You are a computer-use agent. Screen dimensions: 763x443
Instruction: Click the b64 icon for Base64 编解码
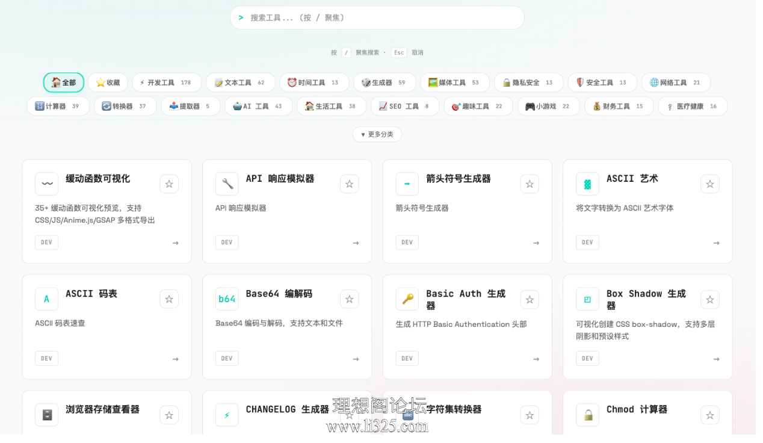pyautogui.click(x=227, y=299)
